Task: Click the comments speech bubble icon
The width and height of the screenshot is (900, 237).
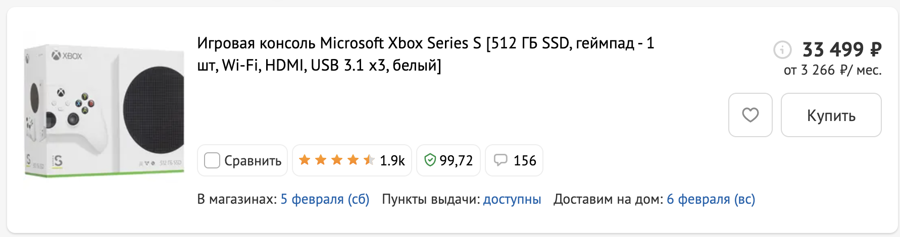Action: (500, 160)
